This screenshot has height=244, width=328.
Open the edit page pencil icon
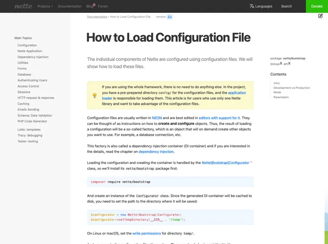pos(320,16)
